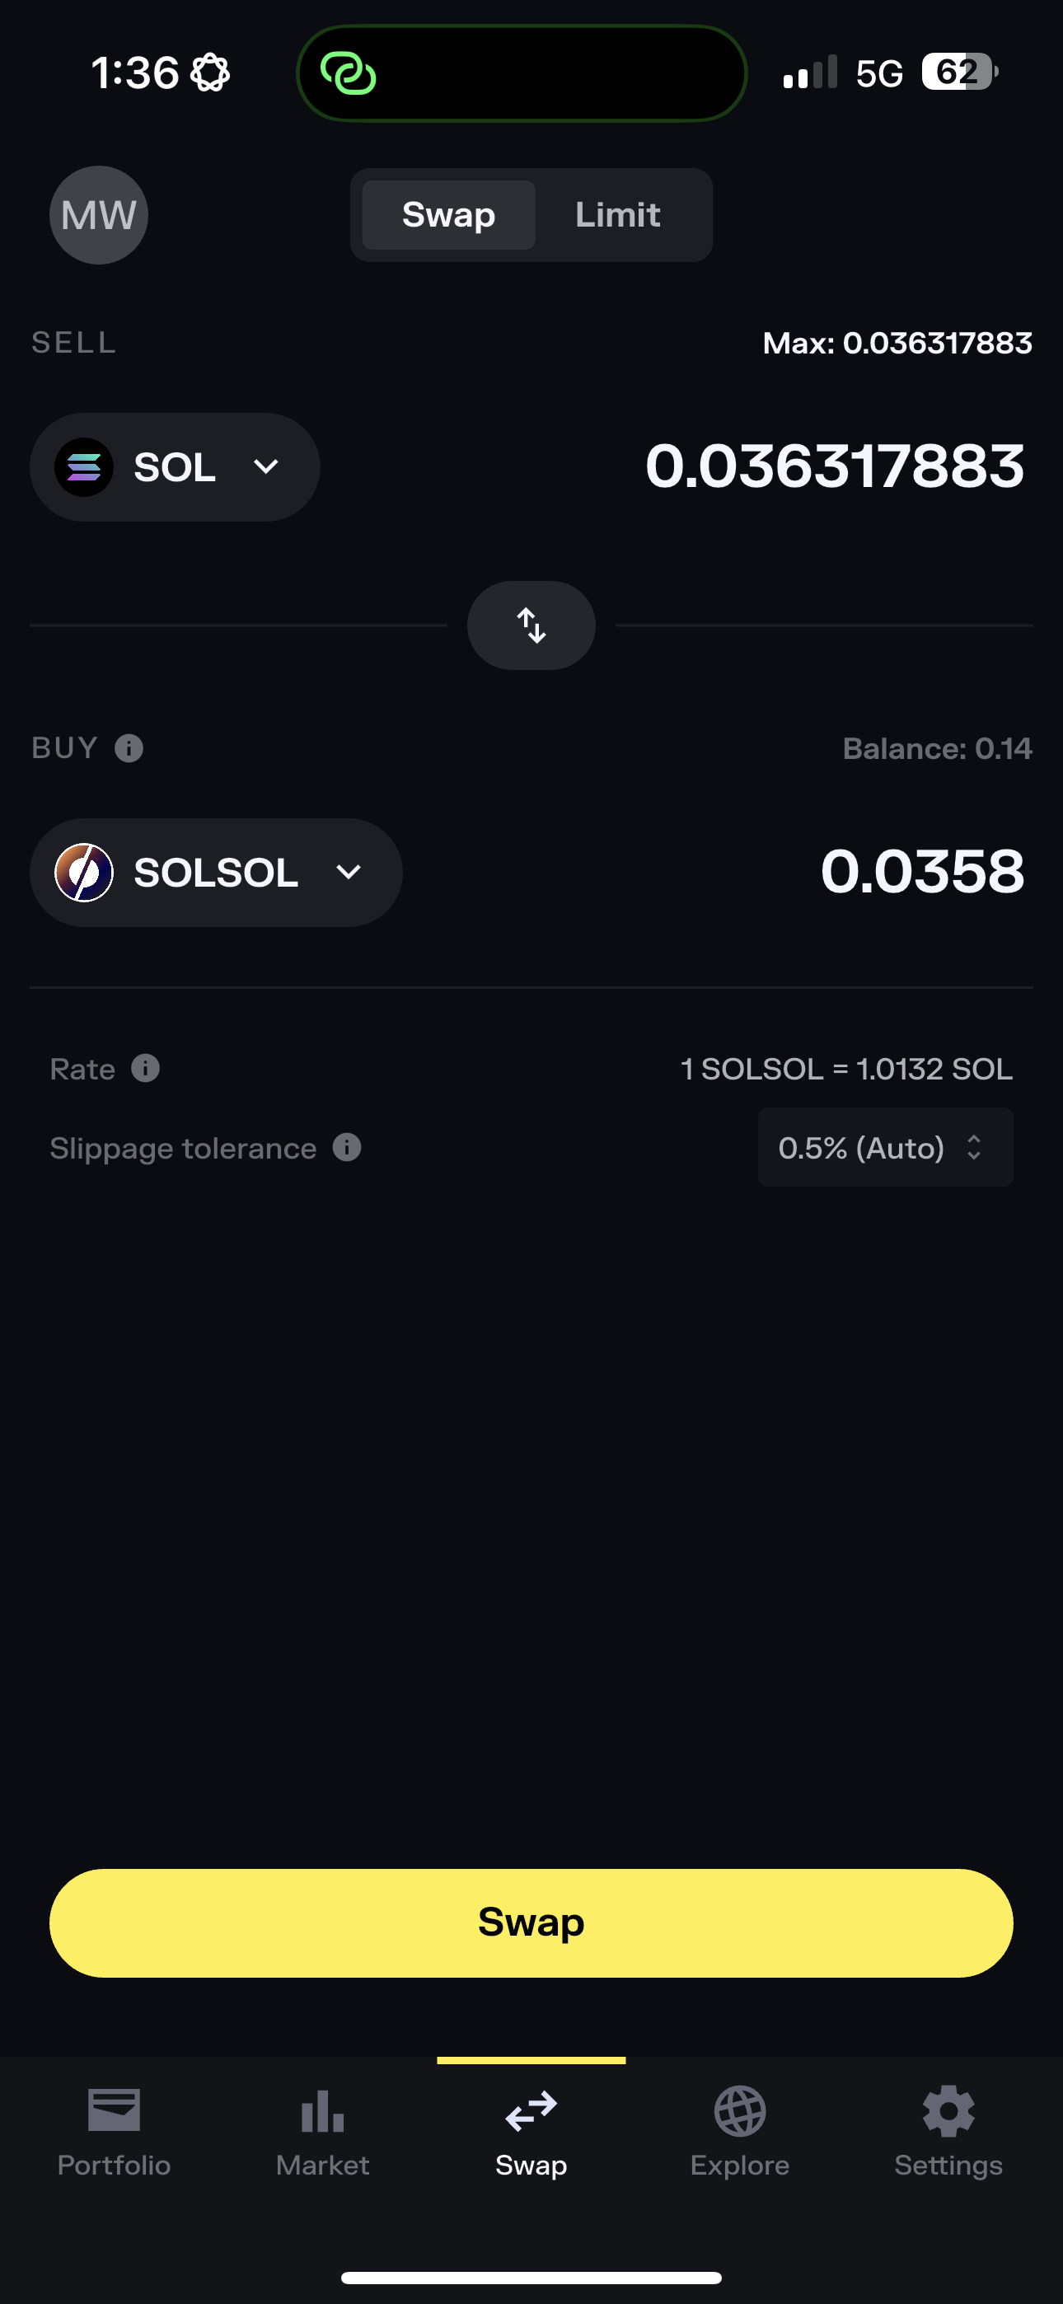Open the Explore globe icon
1063x2304 pixels.
pyautogui.click(x=739, y=2111)
